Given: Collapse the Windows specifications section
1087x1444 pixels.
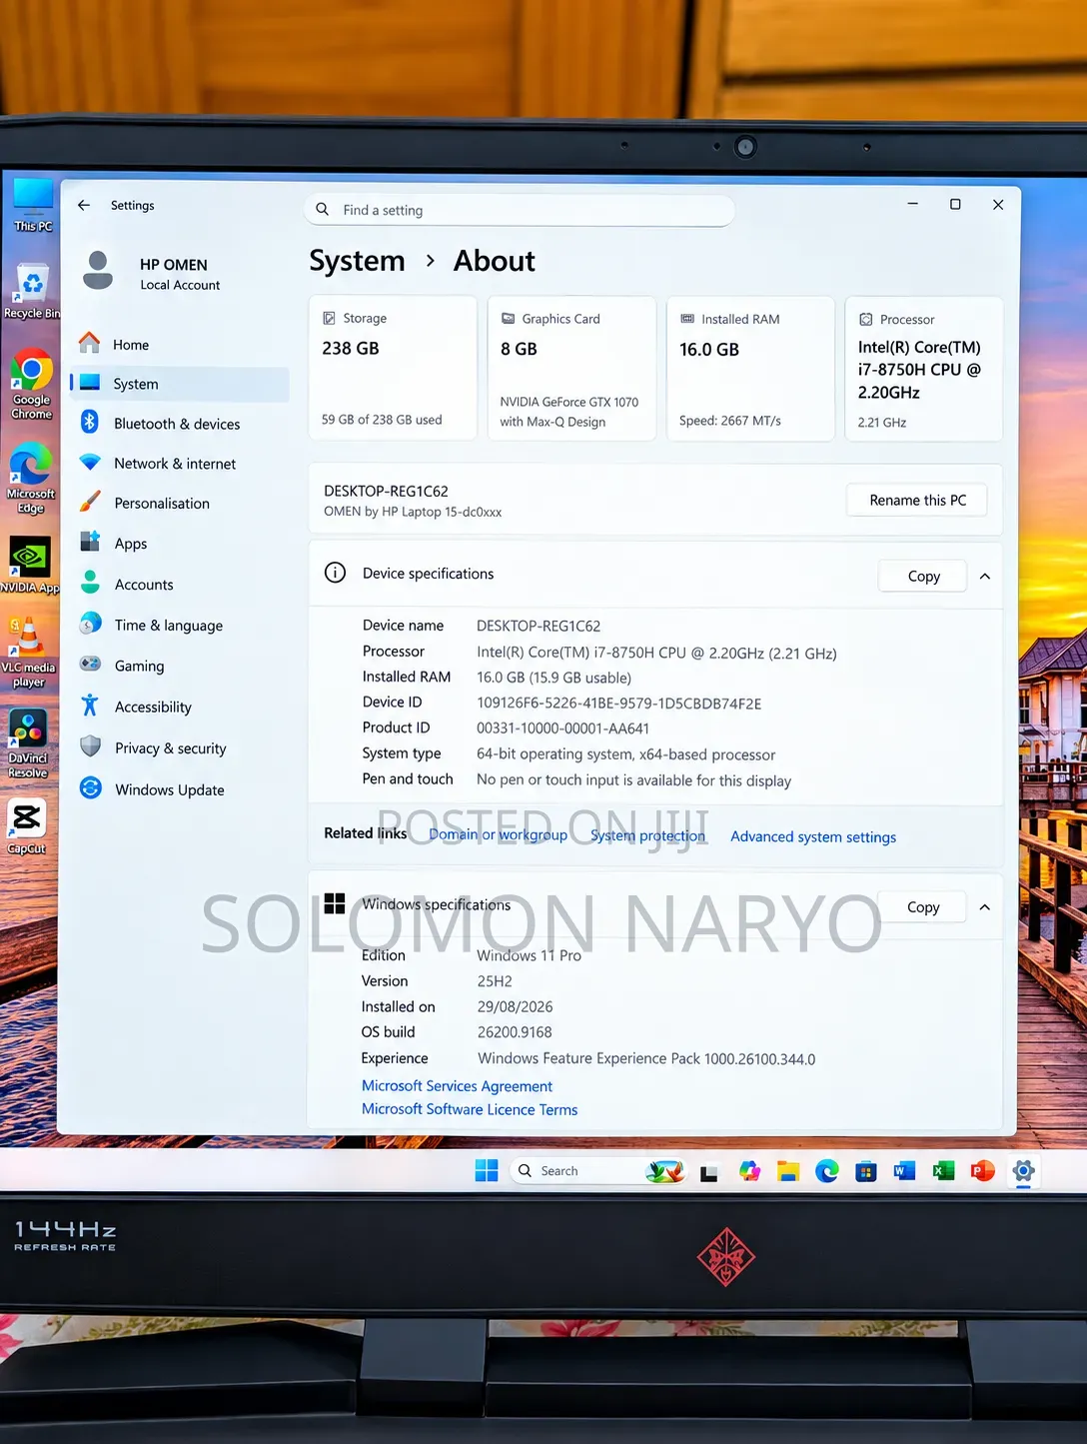Looking at the screenshot, I should (x=985, y=907).
